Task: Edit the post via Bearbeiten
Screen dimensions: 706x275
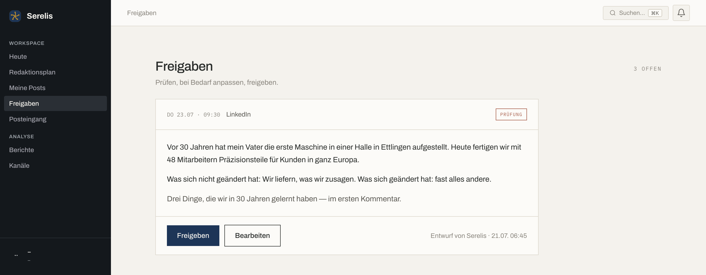Action: [252, 236]
